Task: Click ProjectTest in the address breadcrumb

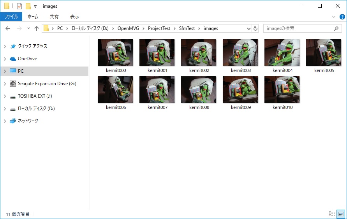Action: pyautogui.click(x=159, y=28)
